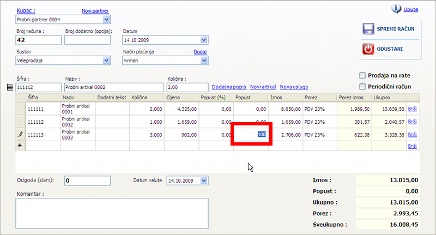Toggle the Periodični račun checkbox
This screenshot has width=436, height=235.
point(362,86)
